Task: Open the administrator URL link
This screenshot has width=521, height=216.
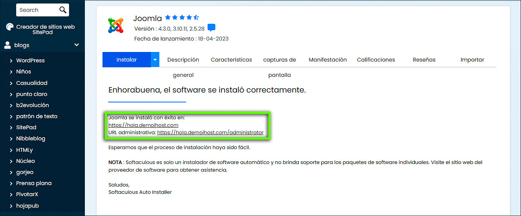Action: (210, 133)
